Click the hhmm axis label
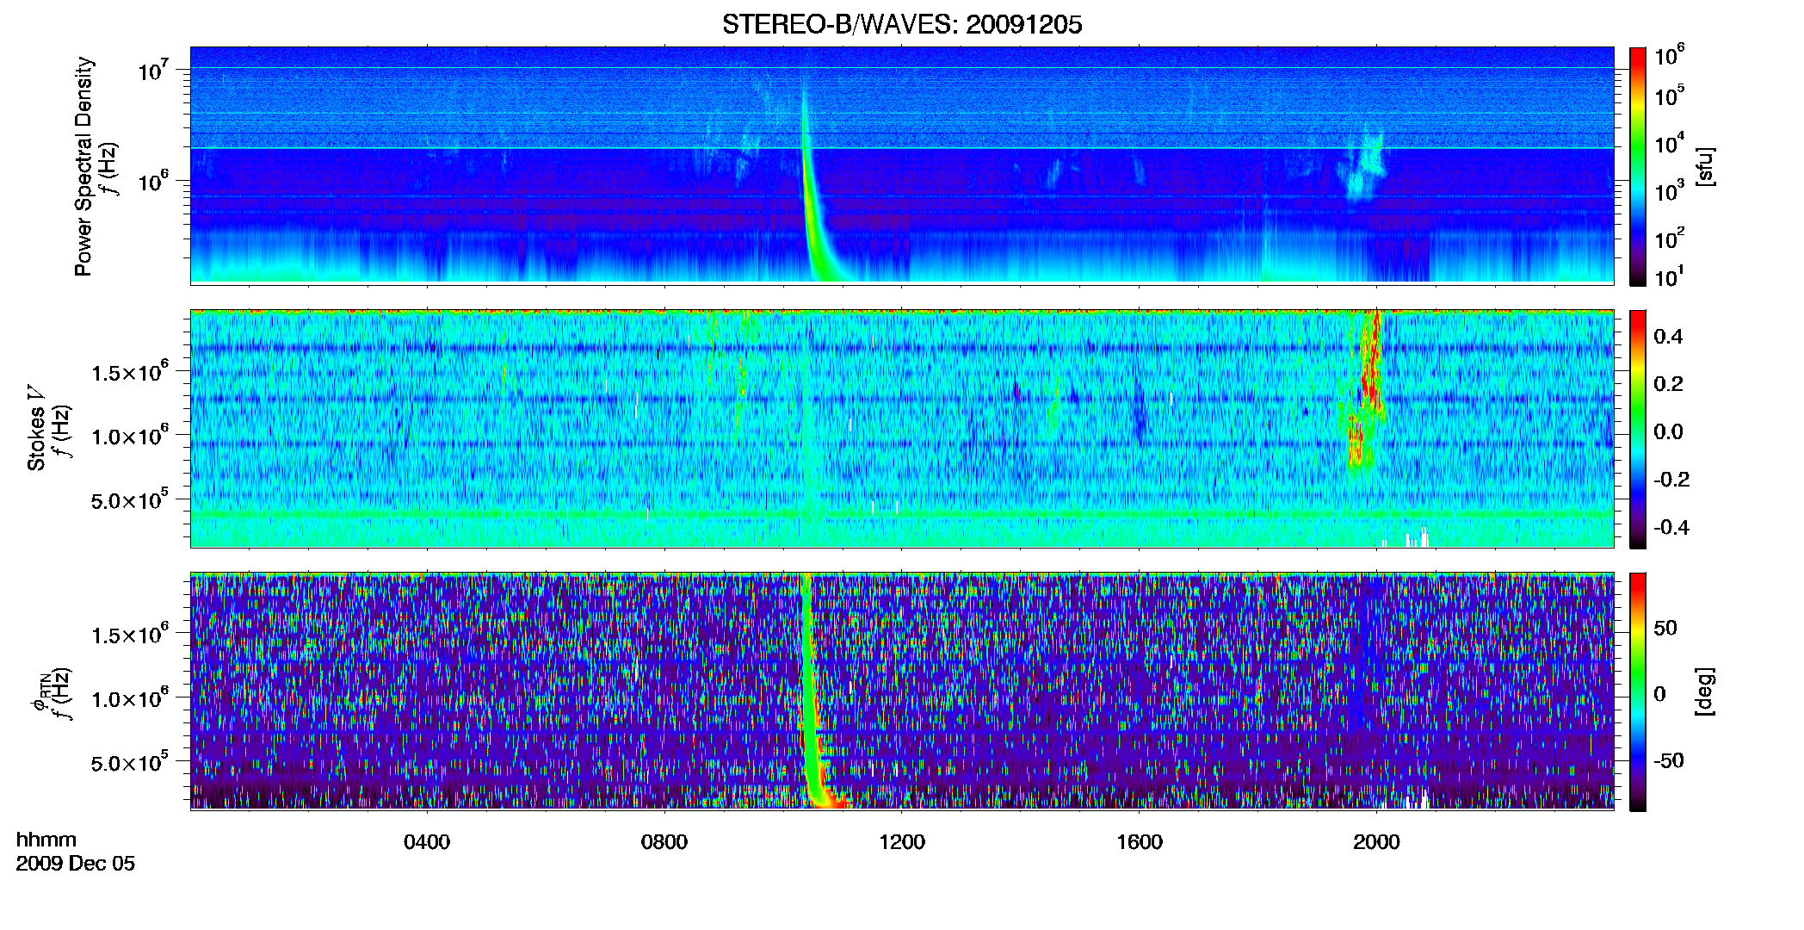 click(x=46, y=840)
